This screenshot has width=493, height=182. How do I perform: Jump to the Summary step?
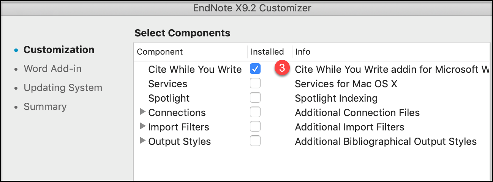coord(45,107)
